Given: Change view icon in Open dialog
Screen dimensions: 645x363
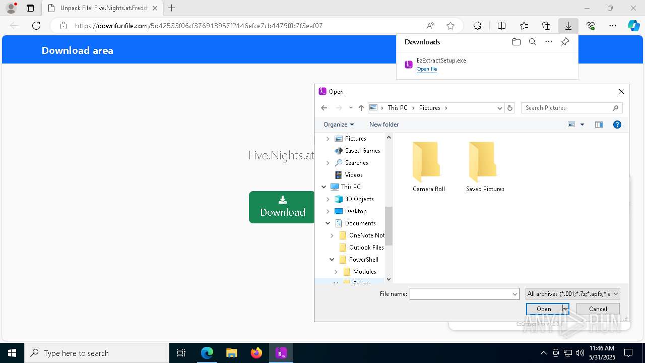Looking at the screenshot, I should 571,125.
